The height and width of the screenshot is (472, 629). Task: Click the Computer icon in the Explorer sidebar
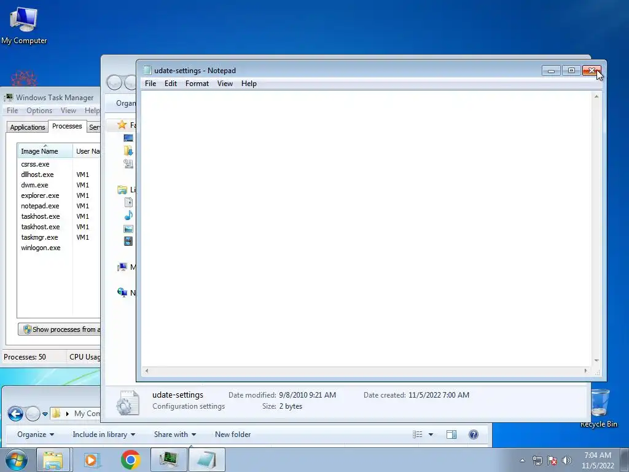coord(122,267)
